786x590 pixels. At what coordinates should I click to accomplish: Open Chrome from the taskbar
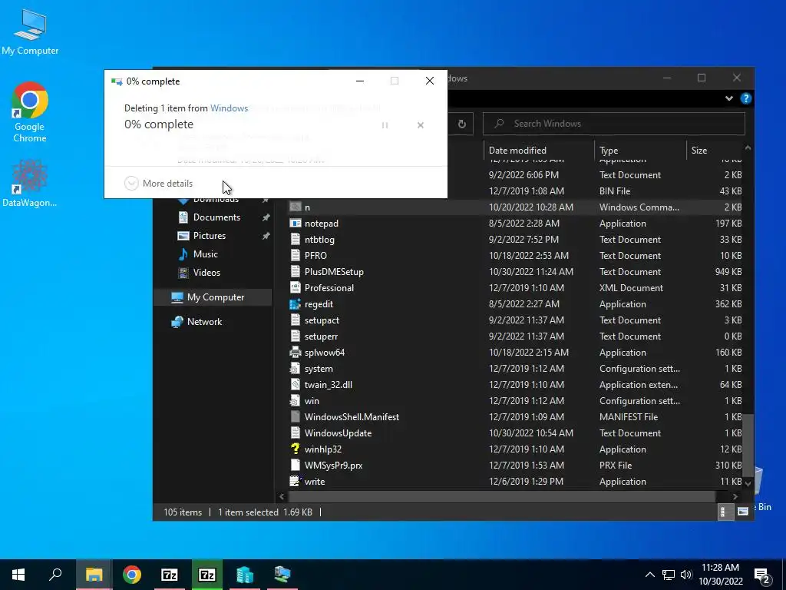[x=132, y=575]
